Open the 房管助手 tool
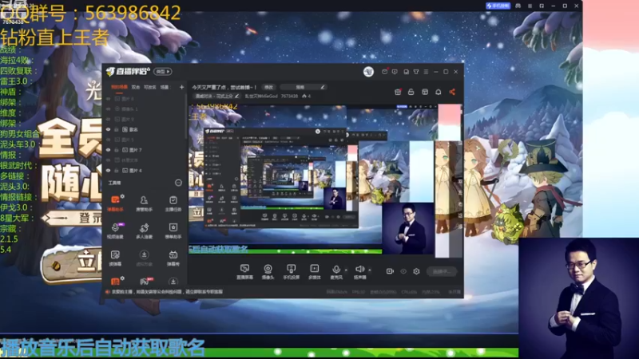The width and height of the screenshot is (639, 359). coord(144,203)
